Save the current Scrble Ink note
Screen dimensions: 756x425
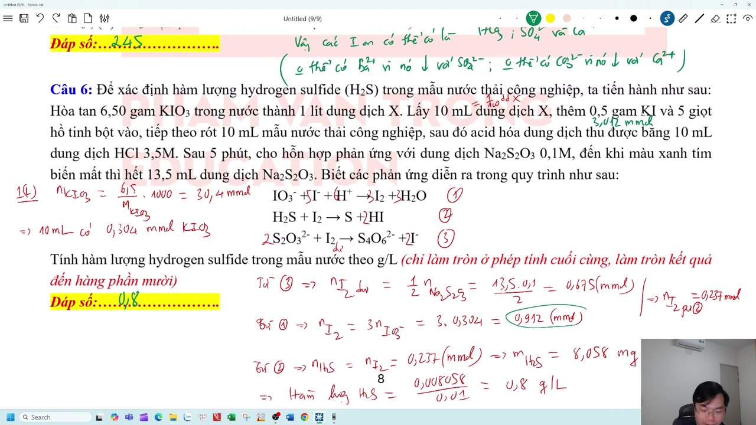coord(24,18)
